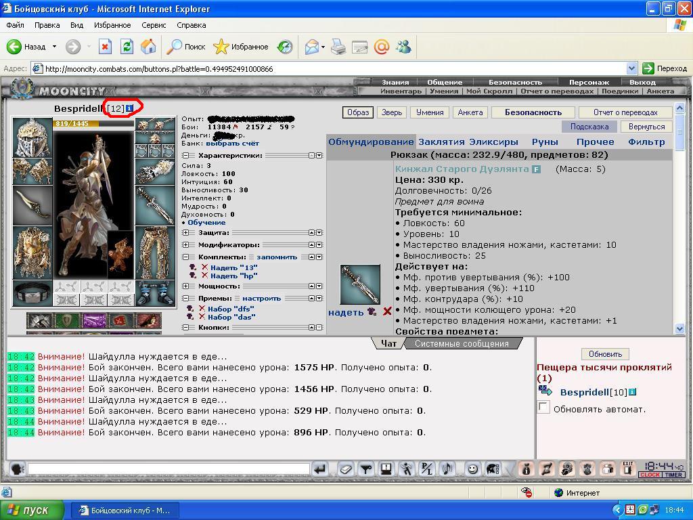
Task: Toggle the 'Обновлять автомат.' checkbox
Action: point(543,407)
